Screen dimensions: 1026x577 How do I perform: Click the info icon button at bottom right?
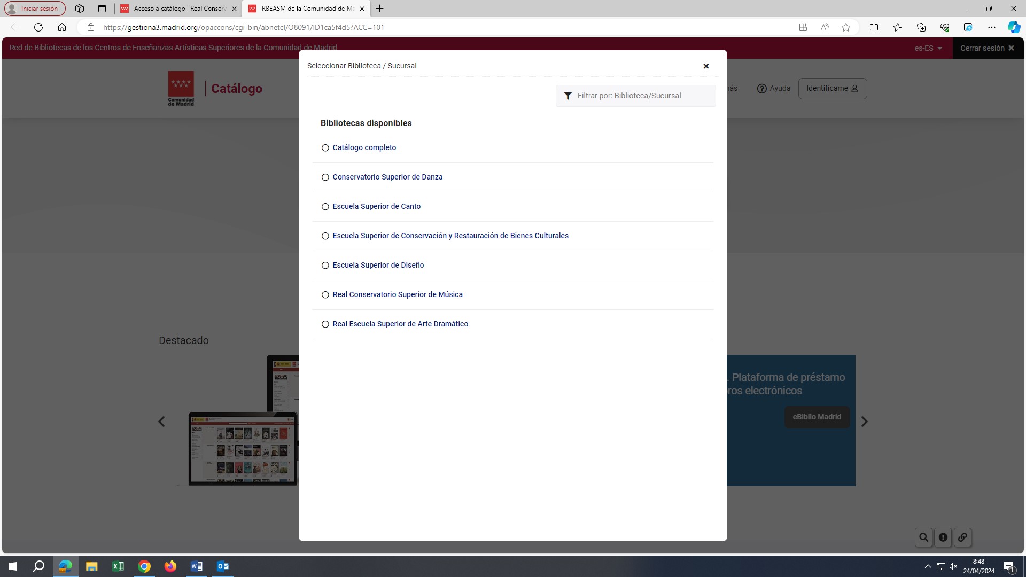pos(943,537)
